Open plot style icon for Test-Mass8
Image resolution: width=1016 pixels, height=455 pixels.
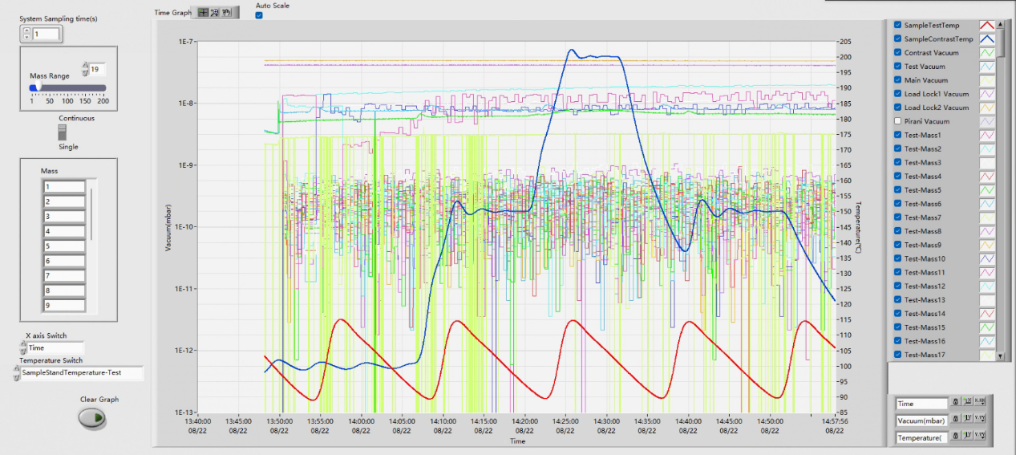(x=986, y=231)
